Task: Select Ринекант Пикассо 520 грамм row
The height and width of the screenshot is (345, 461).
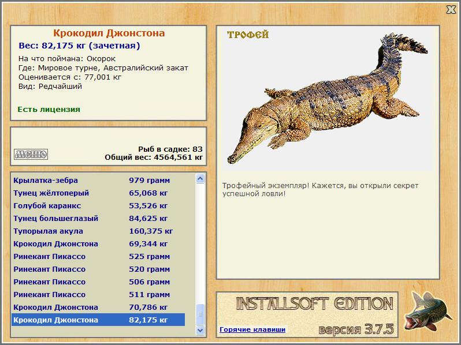Action: pos(98,269)
